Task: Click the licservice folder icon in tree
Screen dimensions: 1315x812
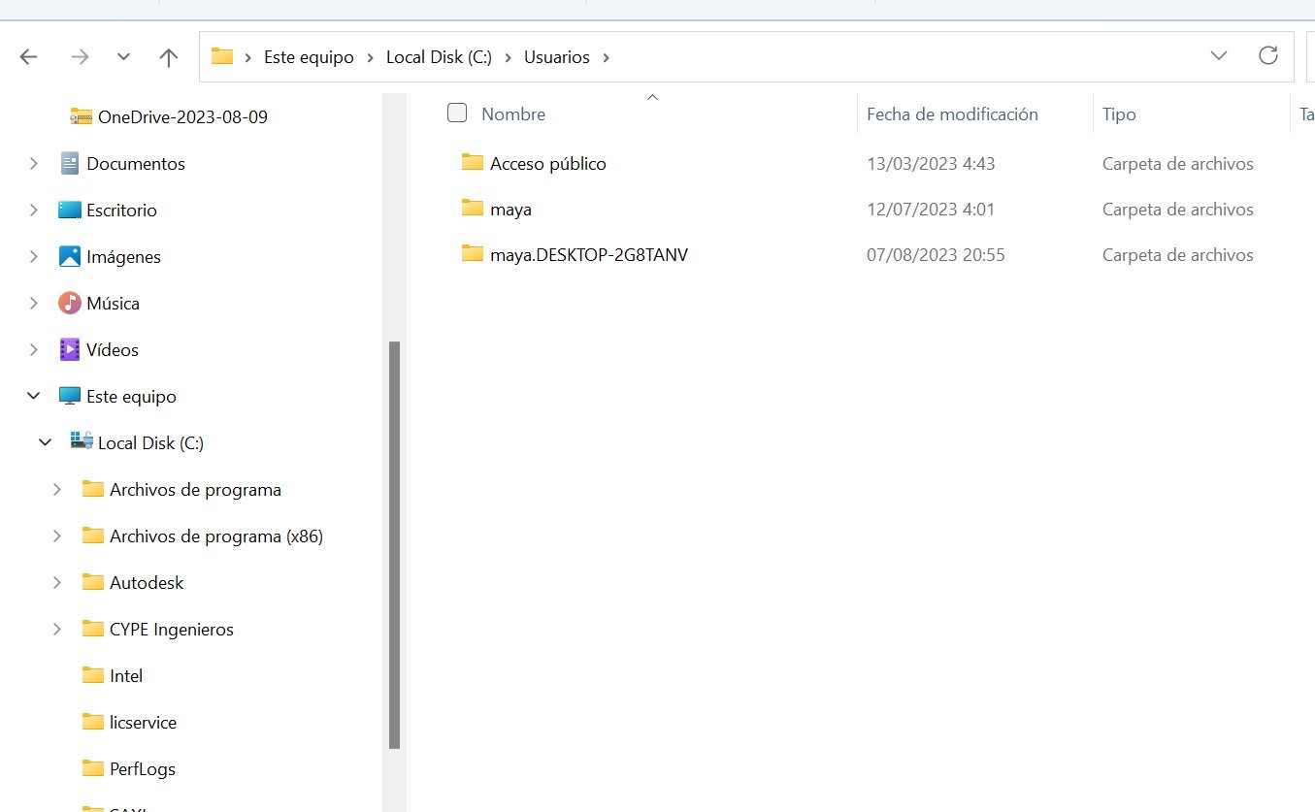Action: pos(93,721)
